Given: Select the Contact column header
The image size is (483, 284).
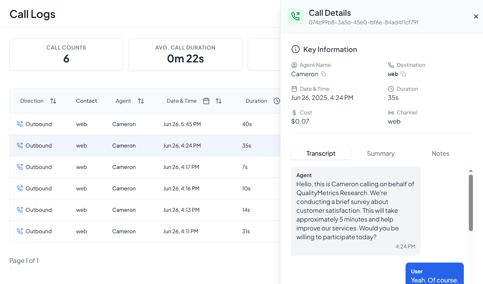Looking at the screenshot, I should [87, 101].
